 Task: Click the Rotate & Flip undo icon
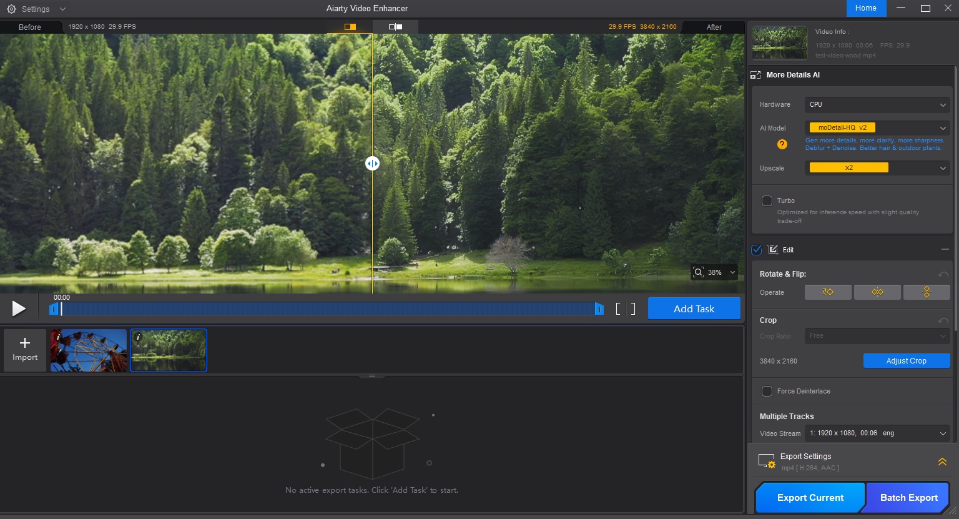(943, 274)
